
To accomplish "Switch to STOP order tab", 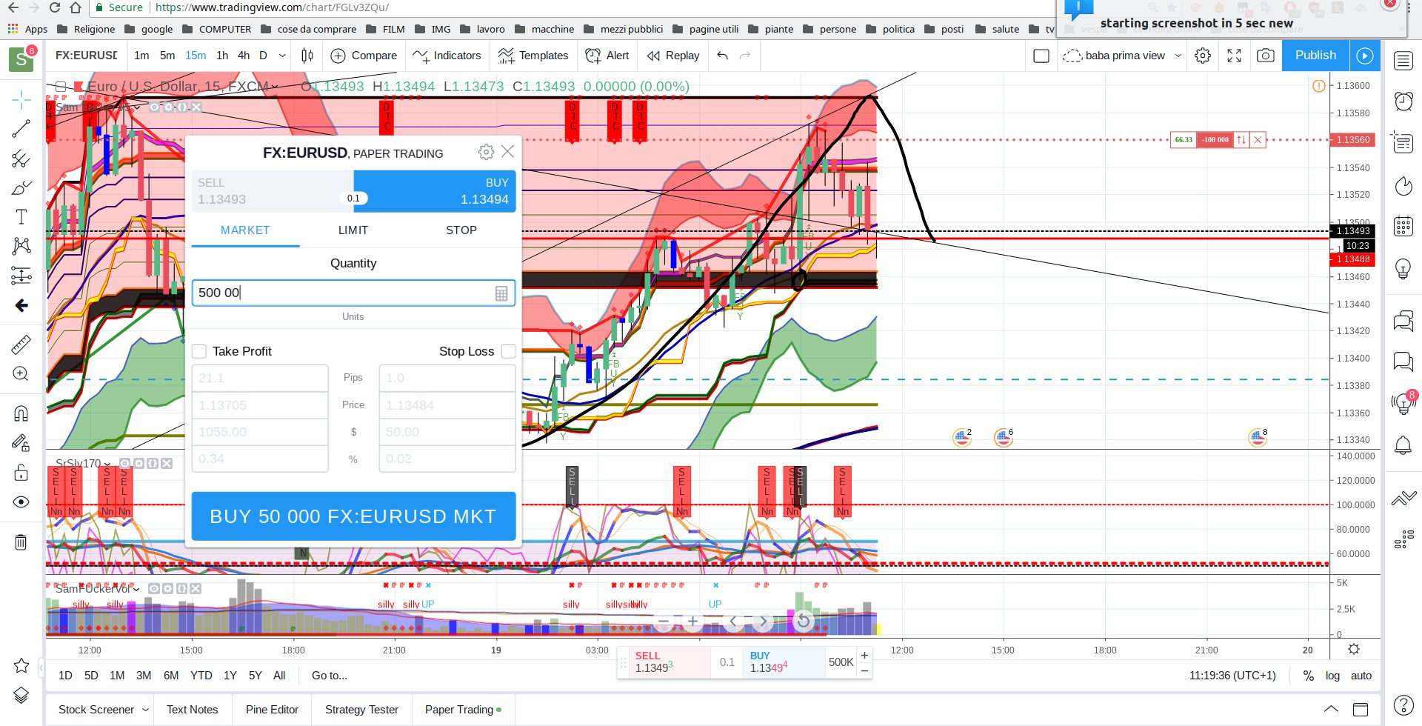I will click(461, 230).
